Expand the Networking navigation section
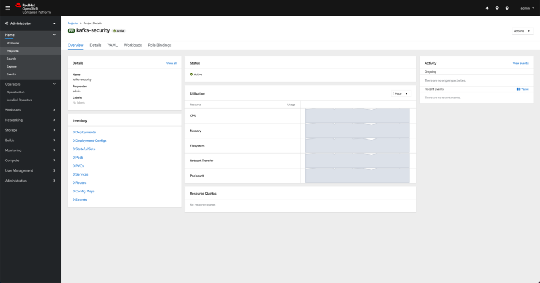 30,120
